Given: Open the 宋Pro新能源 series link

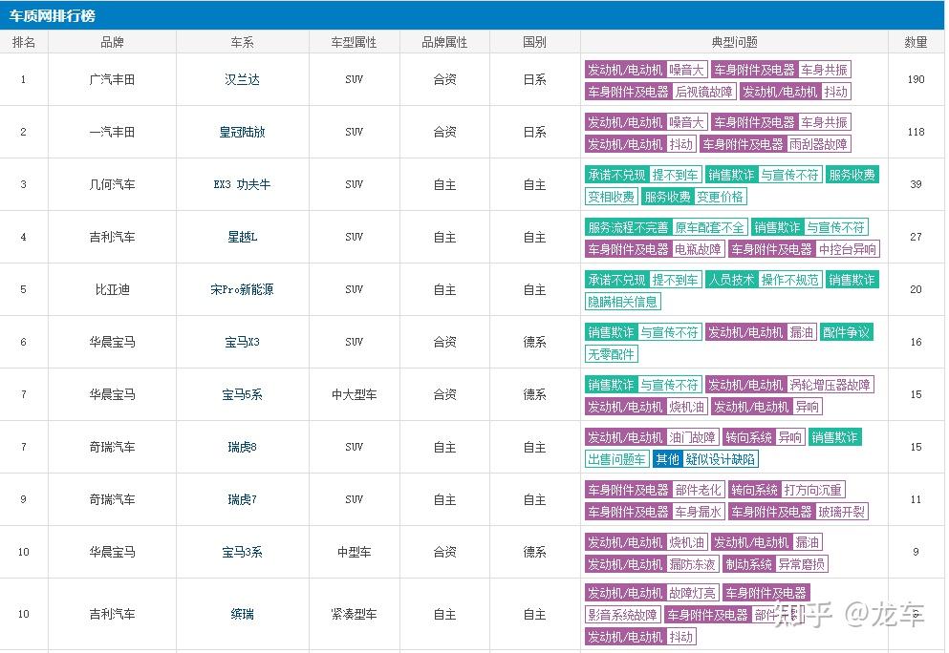Looking at the screenshot, I should coord(242,289).
